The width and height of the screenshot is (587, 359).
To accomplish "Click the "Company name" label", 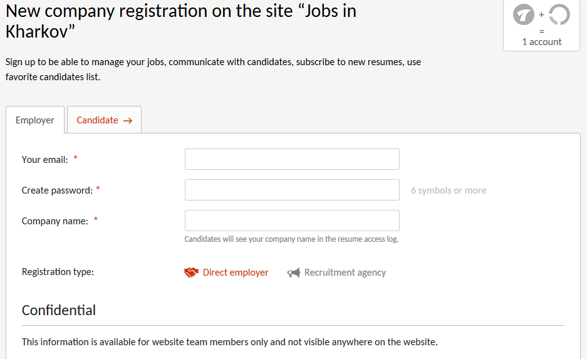I will (55, 221).
